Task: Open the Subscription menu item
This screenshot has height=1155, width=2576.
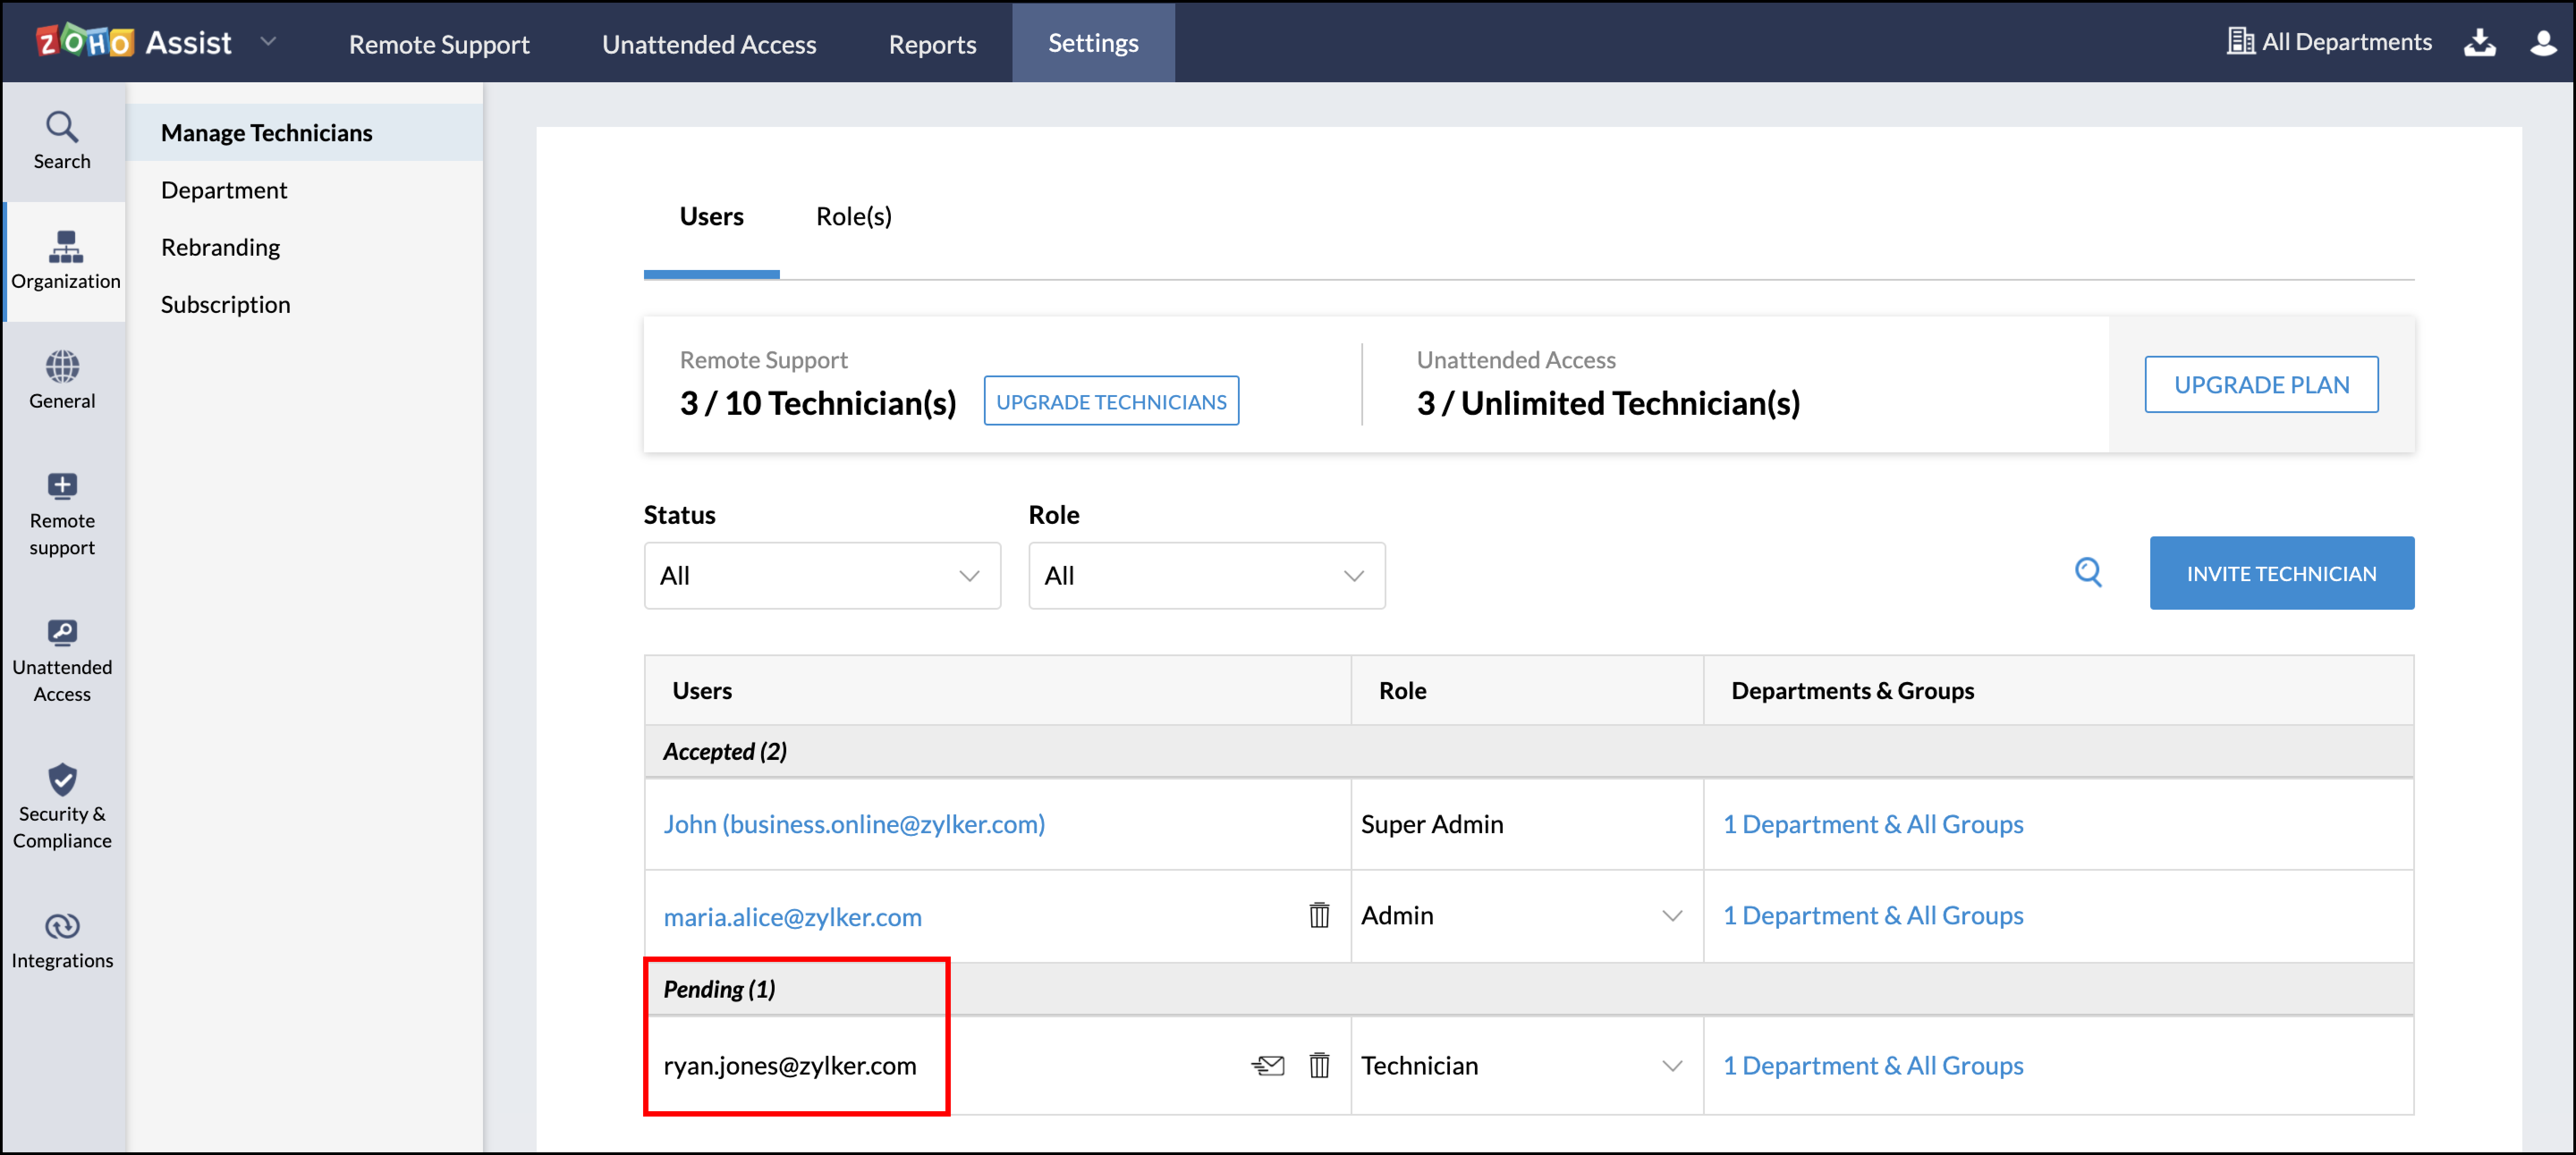Action: tap(225, 304)
